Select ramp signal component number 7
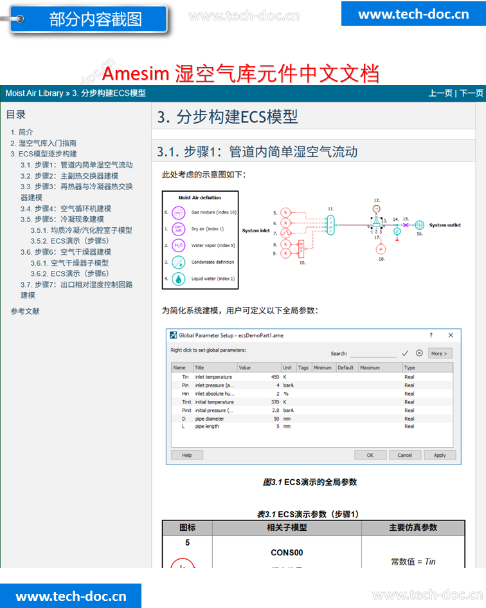The image size is (486, 608). 285,233
